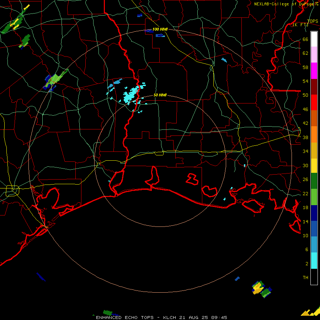The image size is (320, 320).
Task: Click the black TH threshold legend swatch
Action: coord(314,277)
